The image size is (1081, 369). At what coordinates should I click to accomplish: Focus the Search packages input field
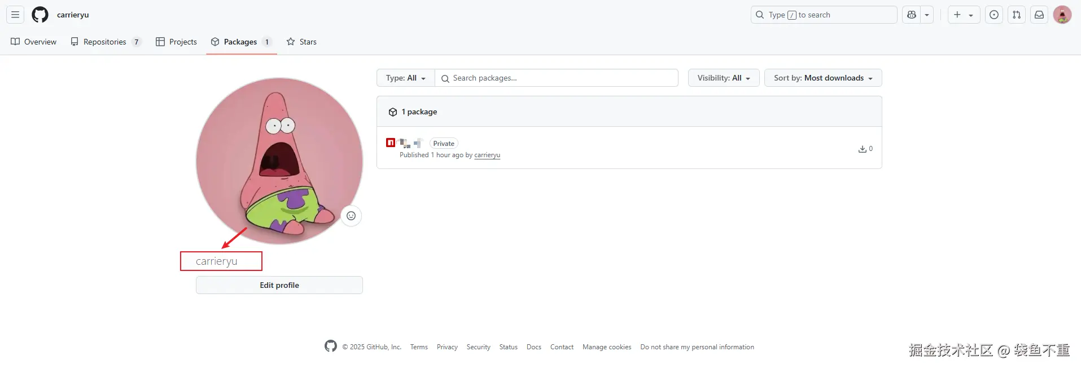[556, 78]
